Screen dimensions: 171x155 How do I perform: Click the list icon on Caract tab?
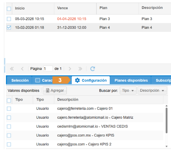pos(37,80)
